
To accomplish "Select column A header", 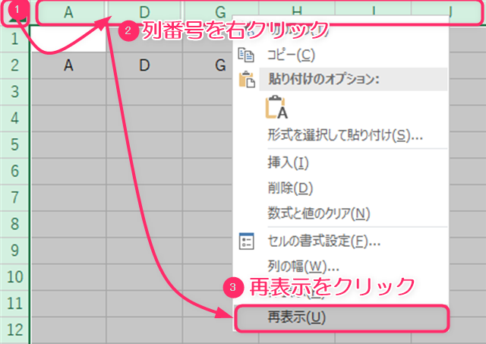I will (x=68, y=11).
